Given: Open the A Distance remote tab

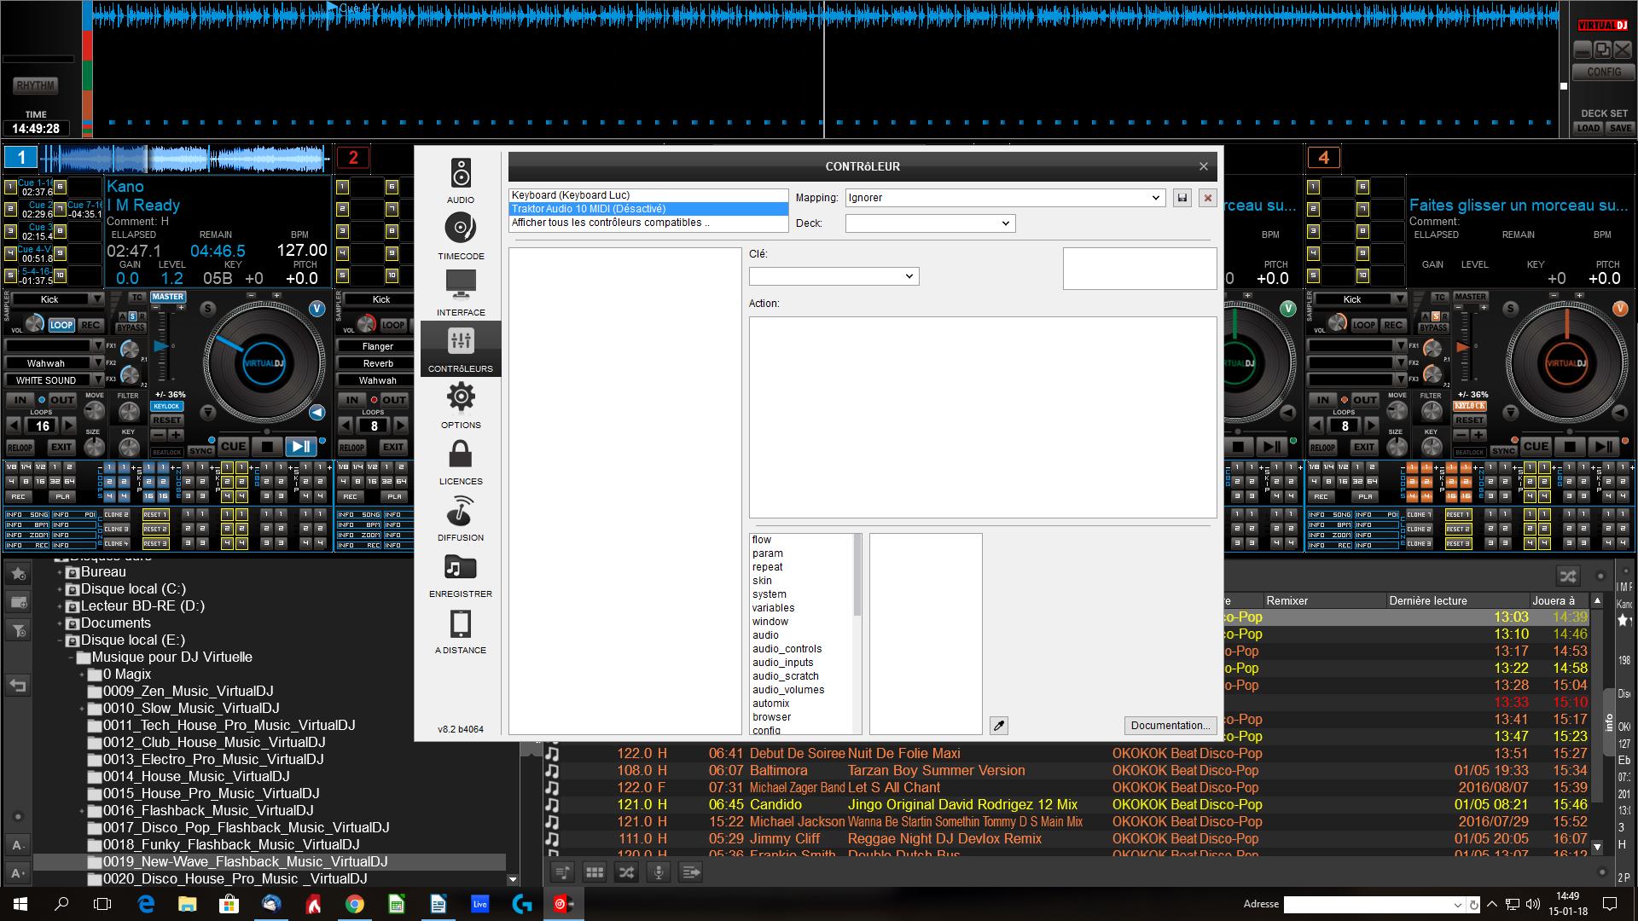Looking at the screenshot, I should [x=461, y=630].
